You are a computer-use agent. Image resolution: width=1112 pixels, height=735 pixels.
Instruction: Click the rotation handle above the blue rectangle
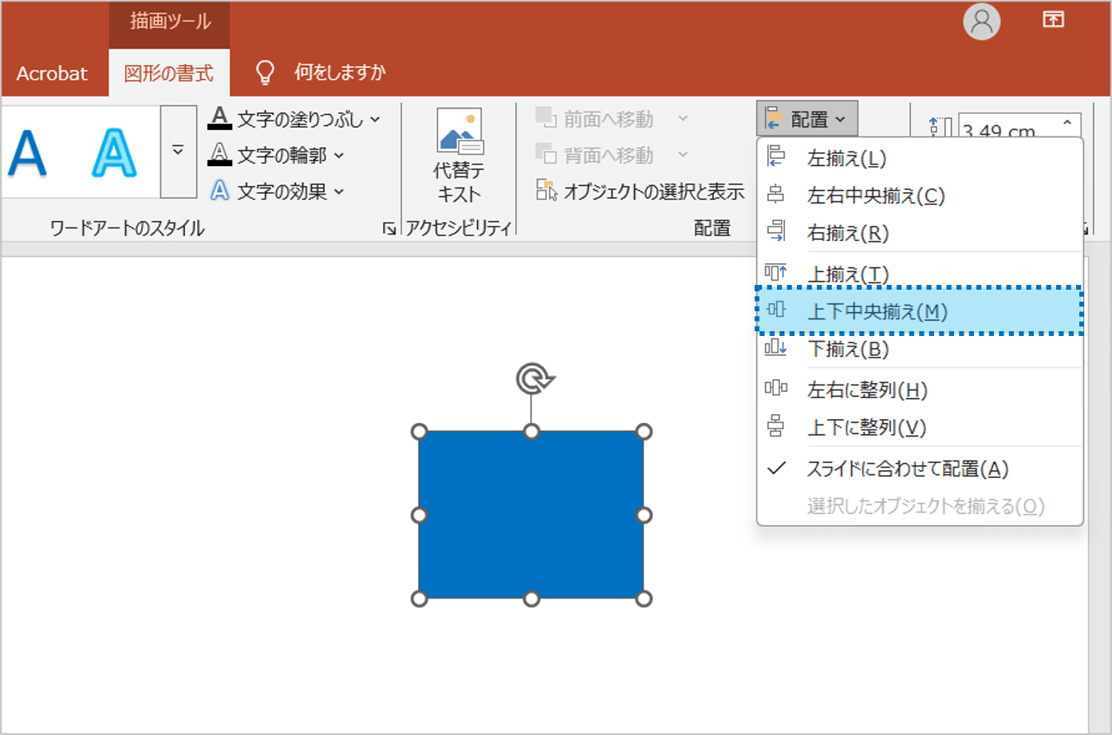tap(534, 378)
